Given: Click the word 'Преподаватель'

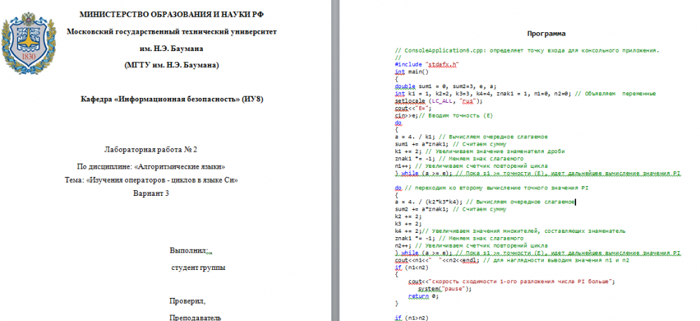Looking at the screenshot, I should pyautogui.click(x=195, y=318).
